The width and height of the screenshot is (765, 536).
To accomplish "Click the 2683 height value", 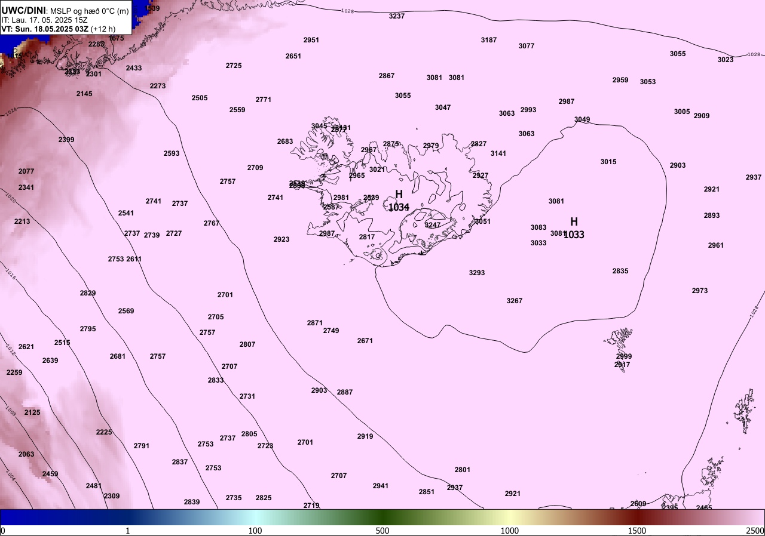I will pyautogui.click(x=285, y=141).
